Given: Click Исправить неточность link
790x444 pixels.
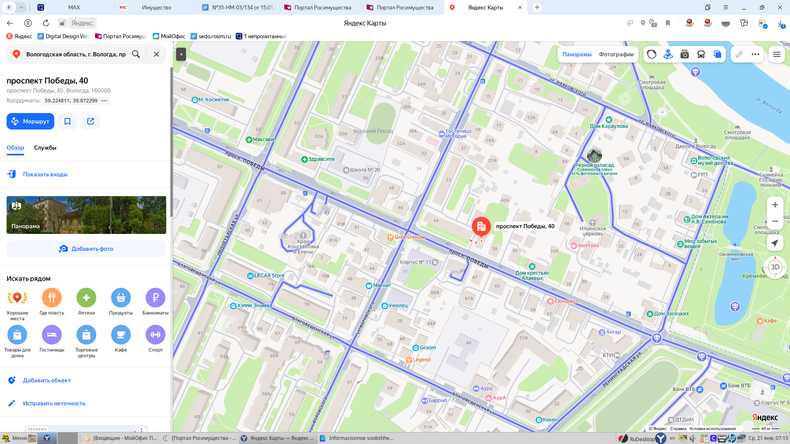Looking at the screenshot, I should point(54,403).
